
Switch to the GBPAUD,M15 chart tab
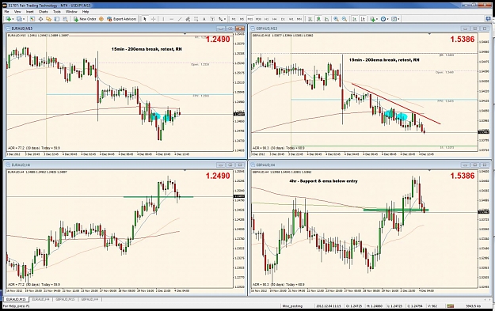[x=66, y=299]
